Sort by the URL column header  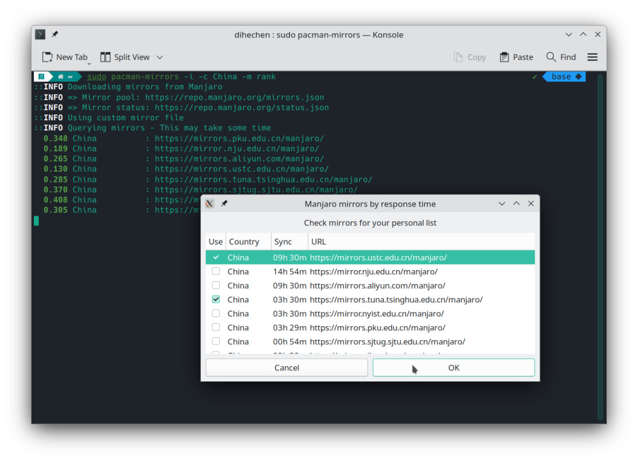pos(421,242)
